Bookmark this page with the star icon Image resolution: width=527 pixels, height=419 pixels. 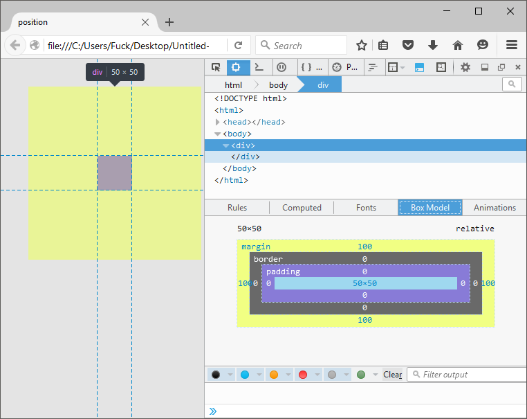coord(362,45)
